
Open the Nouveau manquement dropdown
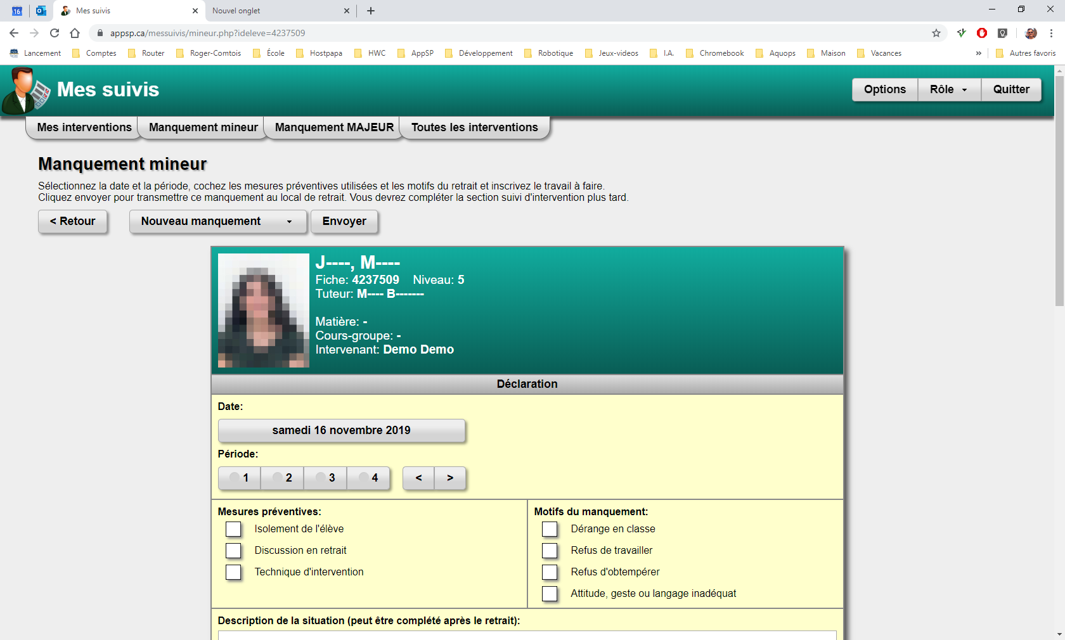pyautogui.click(x=217, y=221)
